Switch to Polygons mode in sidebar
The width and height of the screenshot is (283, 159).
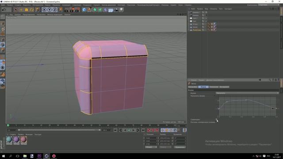point(3,50)
